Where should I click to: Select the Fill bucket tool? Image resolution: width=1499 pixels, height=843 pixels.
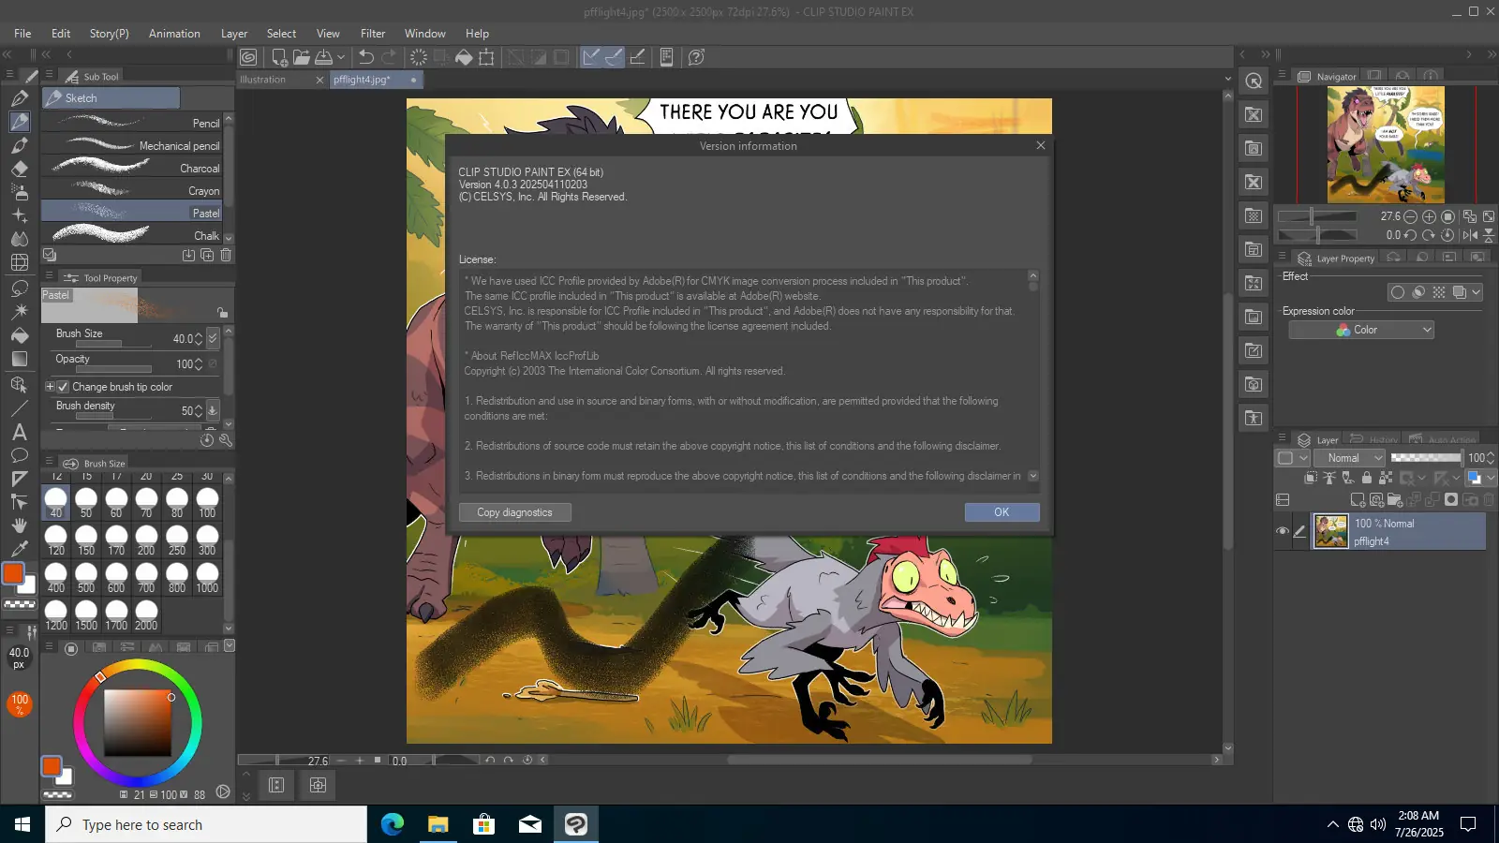19,335
